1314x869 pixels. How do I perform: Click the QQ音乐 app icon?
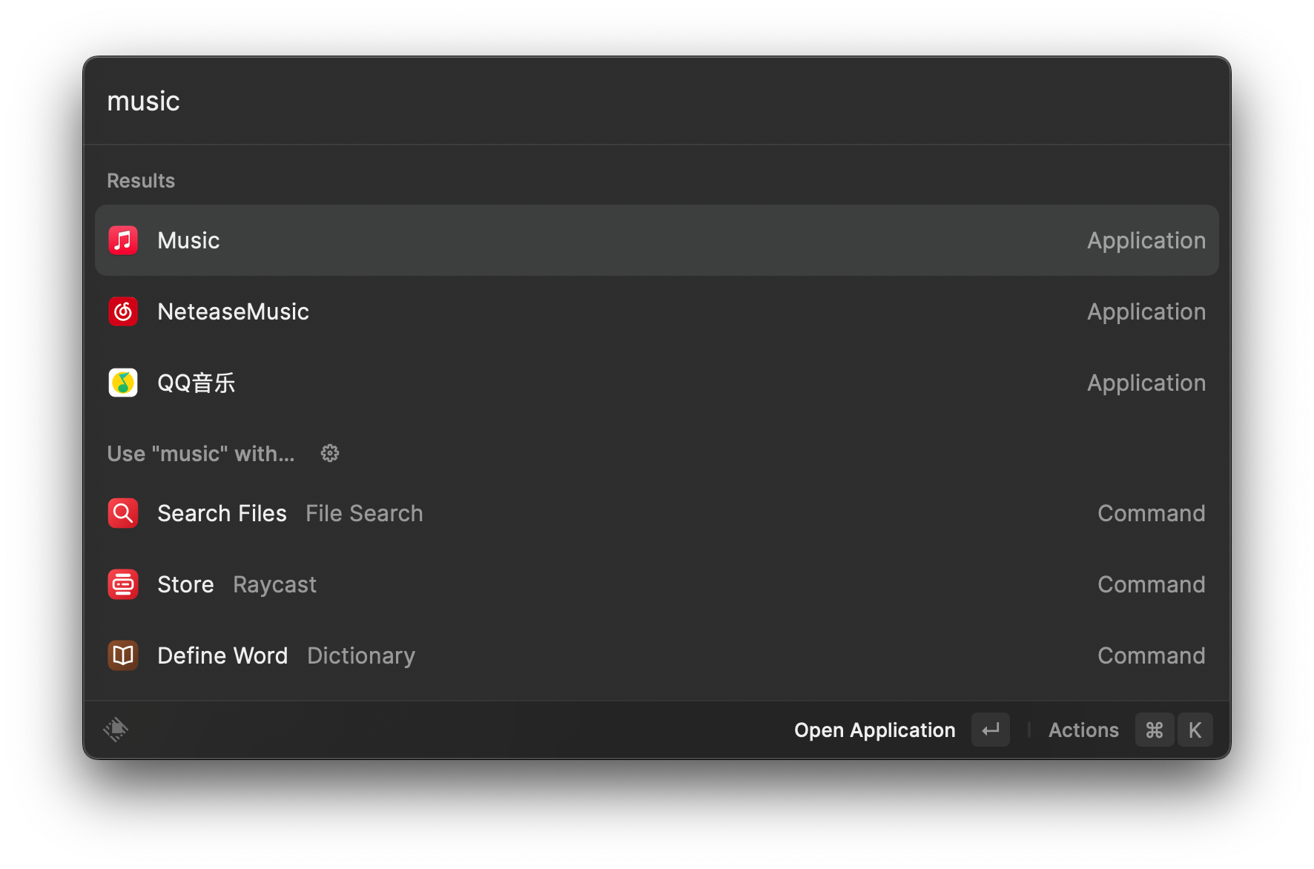(x=123, y=383)
